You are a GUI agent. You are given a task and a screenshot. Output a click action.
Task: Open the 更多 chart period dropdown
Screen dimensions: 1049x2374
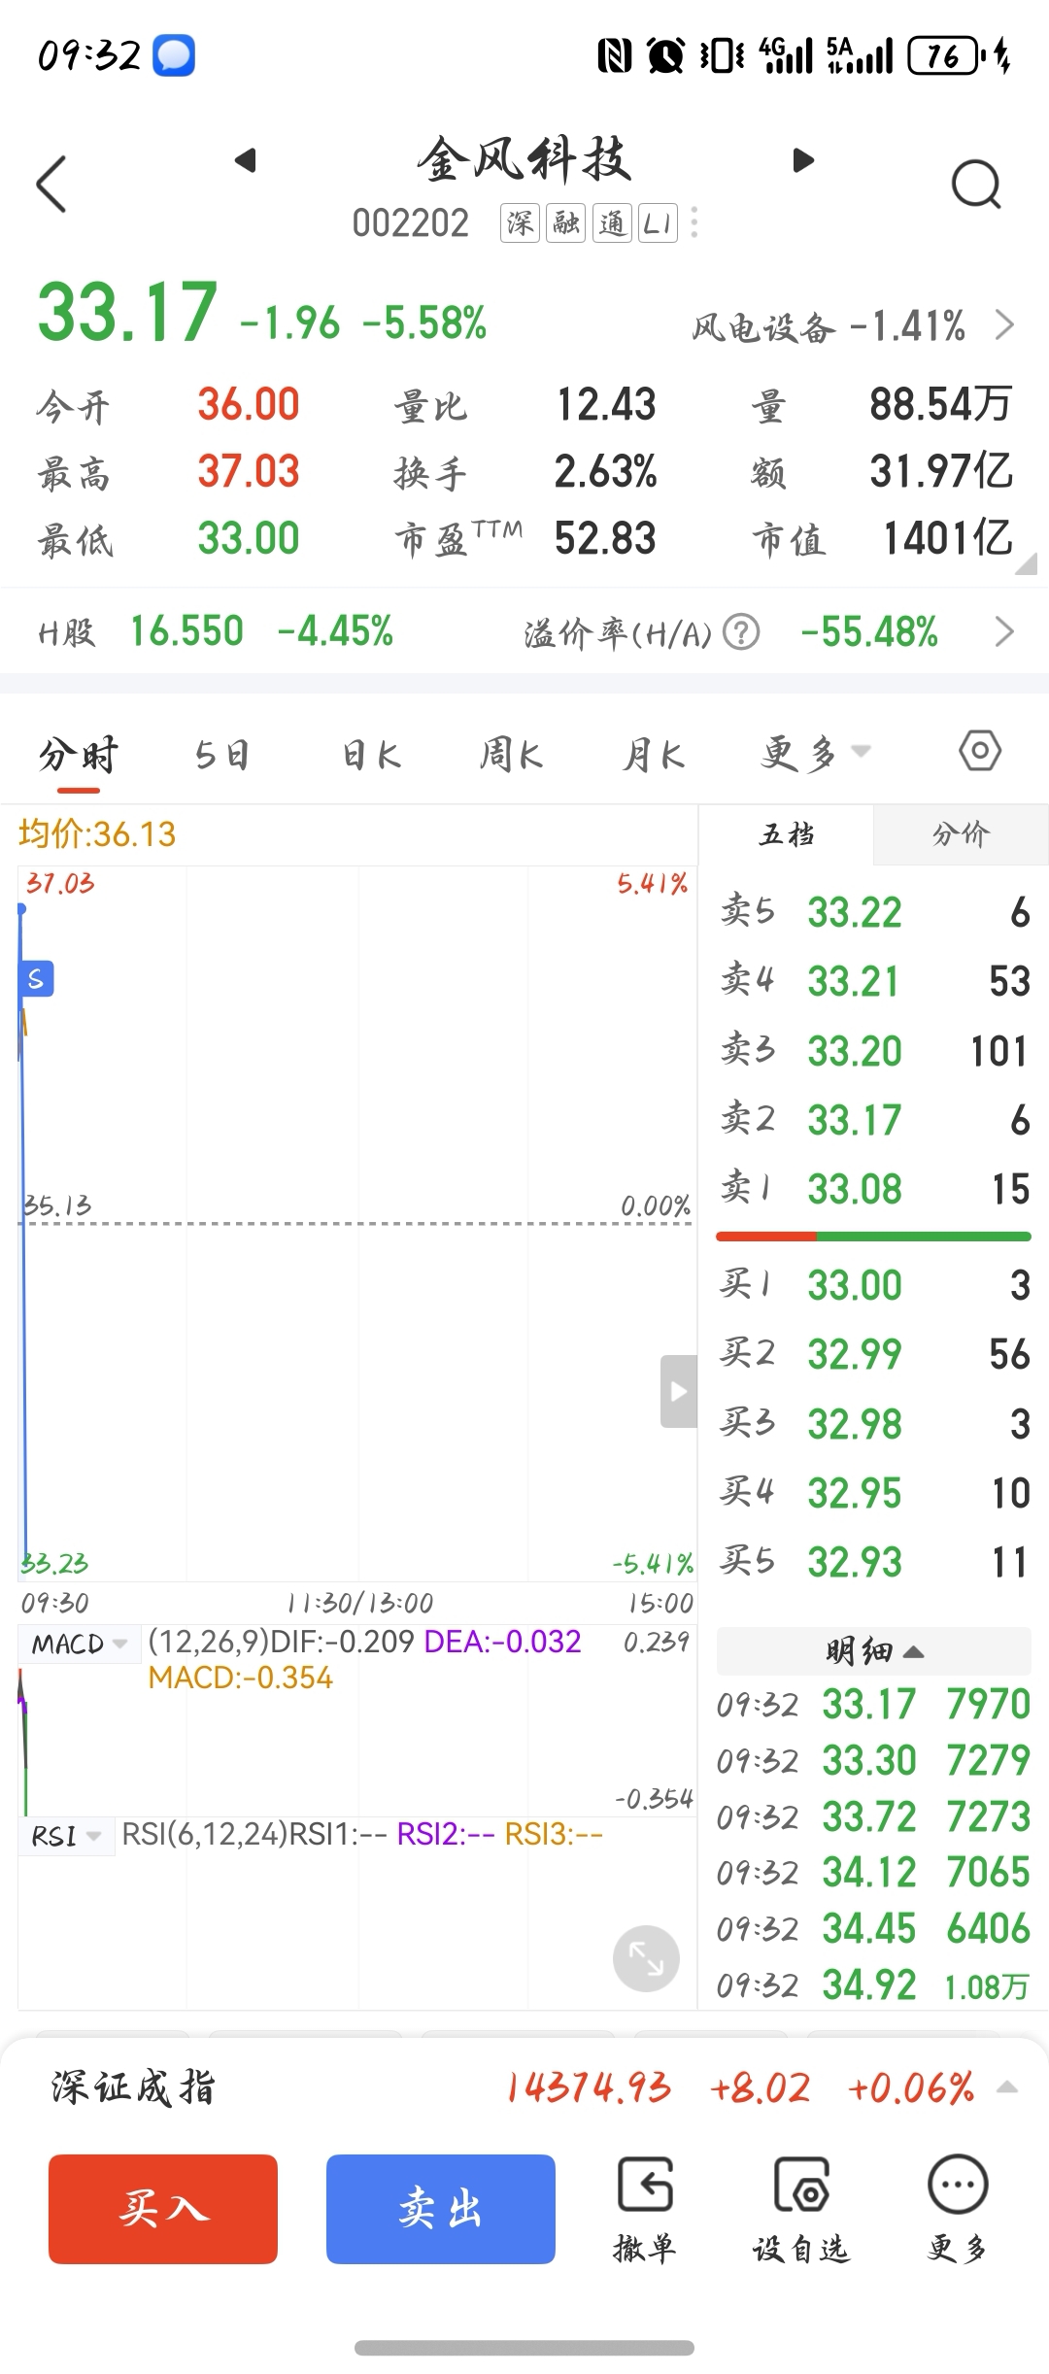click(x=816, y=753)
